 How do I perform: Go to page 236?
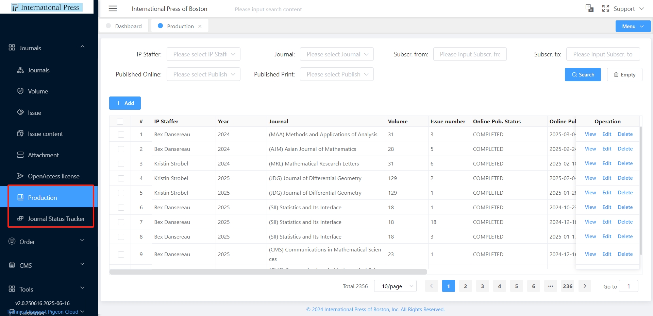pos(568,286)
